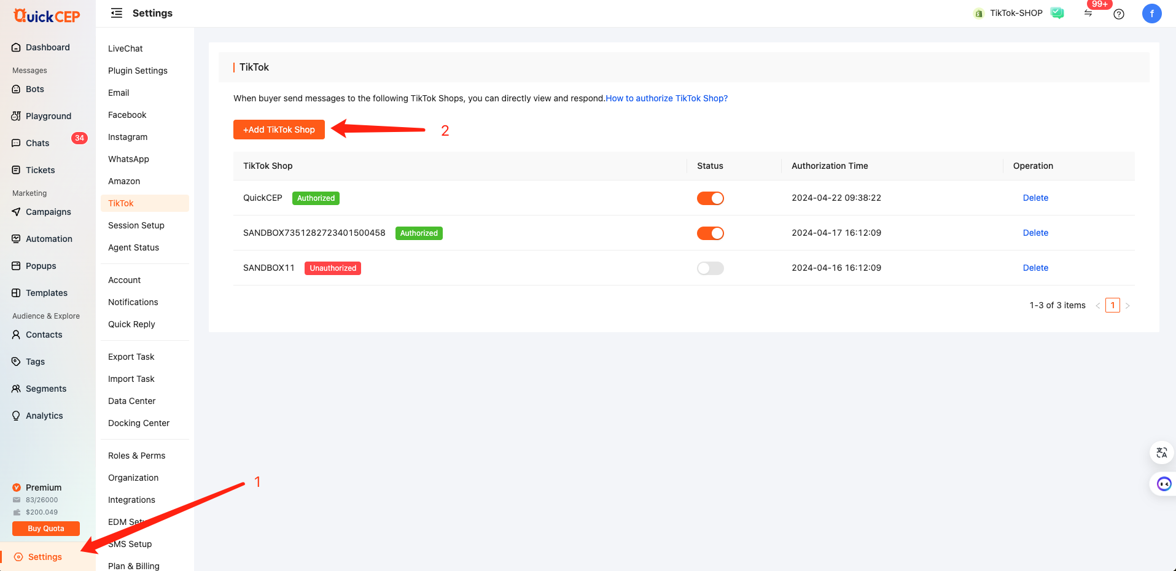
Task: Open Data Center menu item
Action: 131,401
